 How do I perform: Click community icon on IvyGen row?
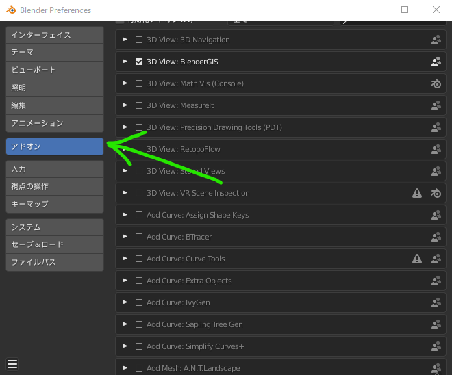[x=436, y=302]
